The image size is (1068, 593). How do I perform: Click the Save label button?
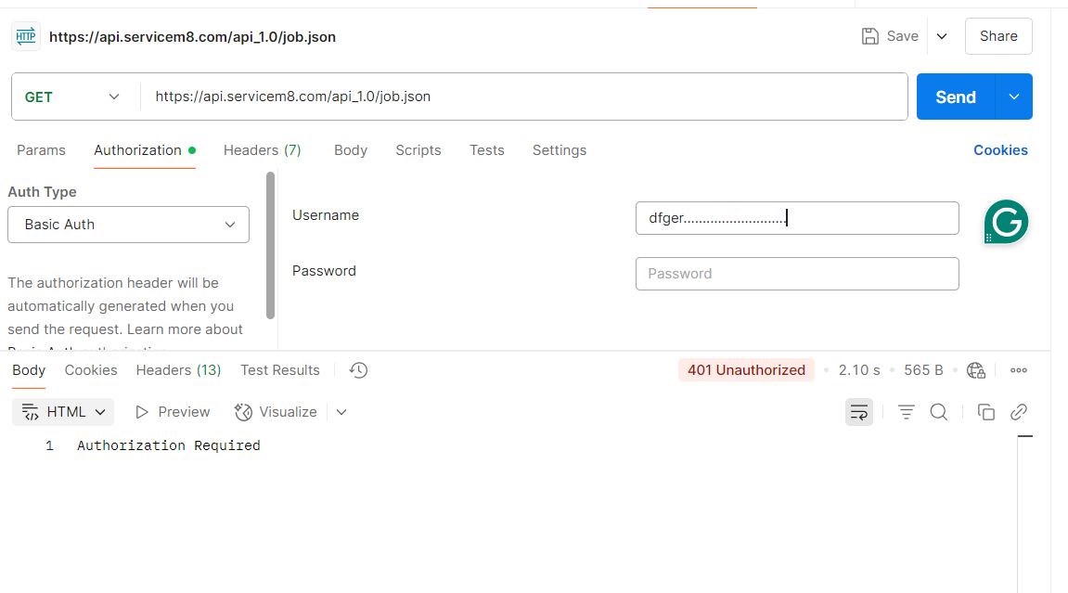[903, 36]
